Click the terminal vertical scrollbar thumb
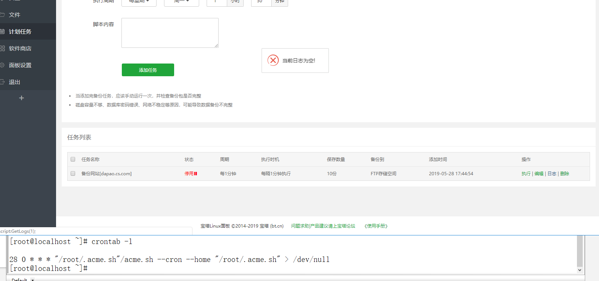Image resolution: width=599 pixels, height=281 pixels. [580, 251]
